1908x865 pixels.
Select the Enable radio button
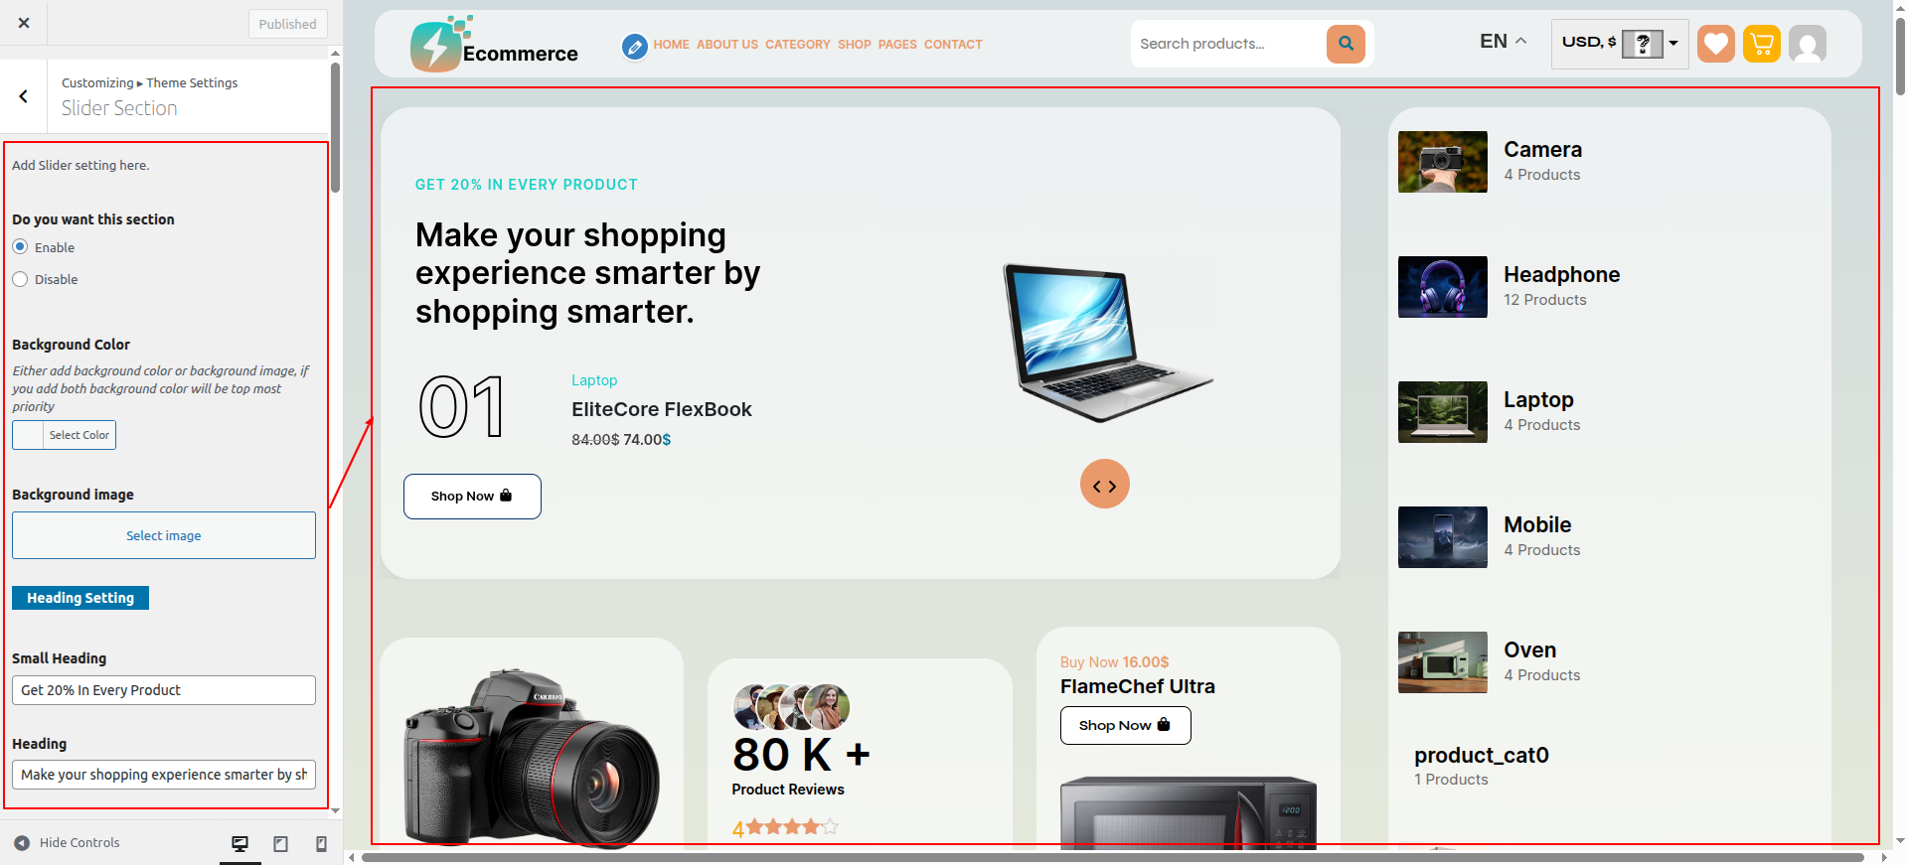pyautogui.click(x=20, y=246)
